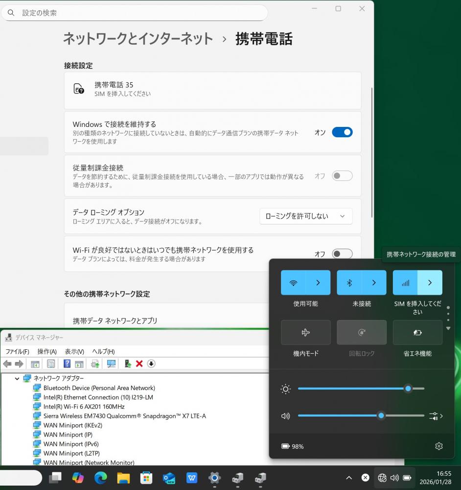Click the energy saver (省エネ機能) tile

point(417,333)
